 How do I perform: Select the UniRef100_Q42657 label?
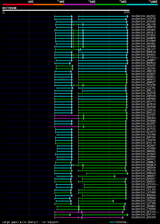(x=143, y=124)
